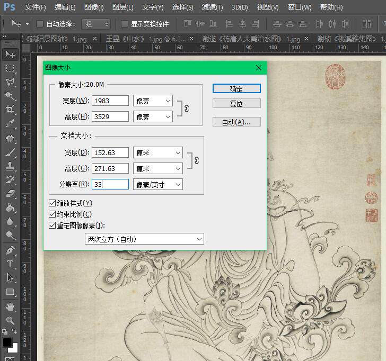Enable the 显示变换控件 checkbox
The height and width of the screenshot is (361, 386).
click(x=125, y=24)
